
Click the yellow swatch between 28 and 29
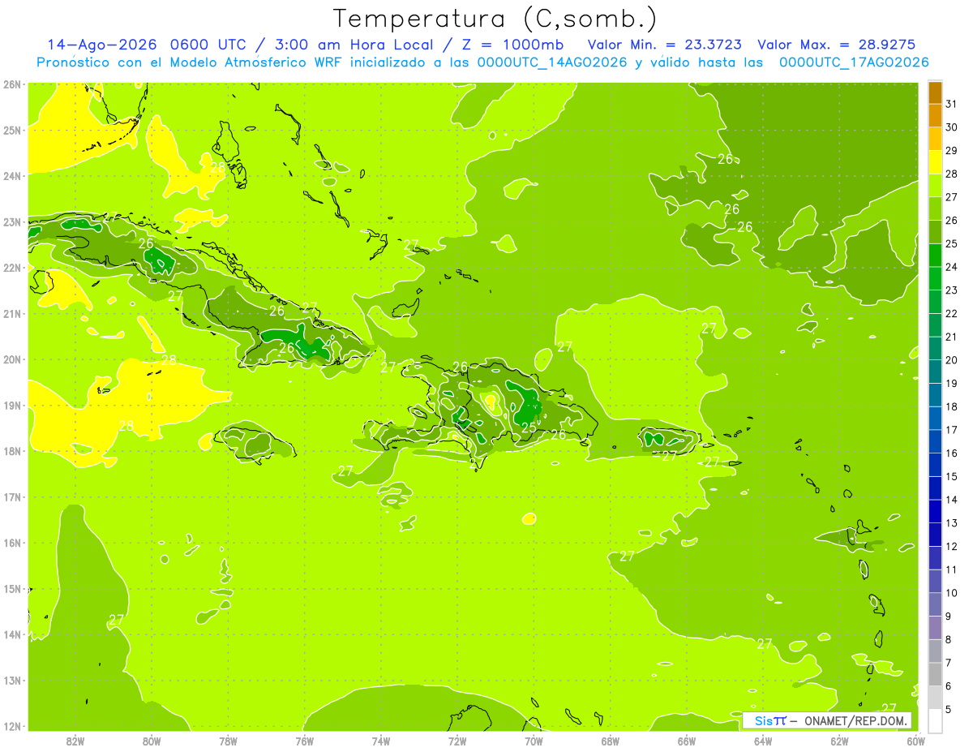point(935,162)
